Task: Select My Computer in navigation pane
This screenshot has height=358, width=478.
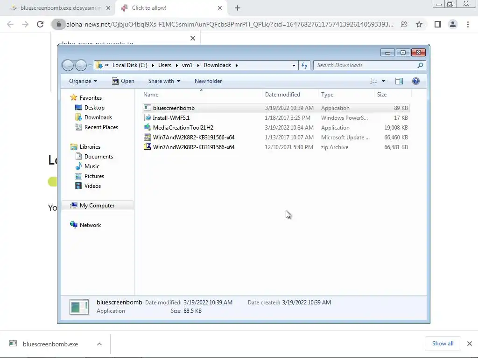Action: coord(98,206)
